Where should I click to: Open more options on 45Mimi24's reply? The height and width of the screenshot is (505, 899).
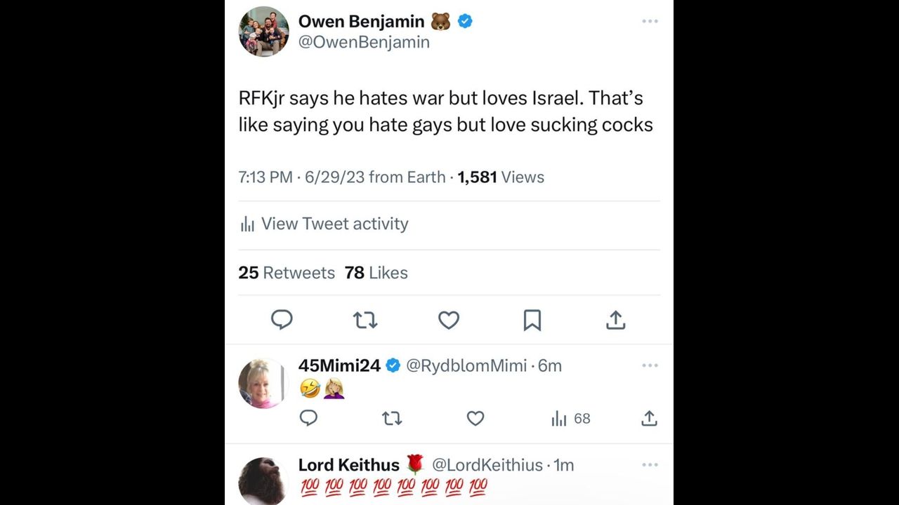[650, 365]
